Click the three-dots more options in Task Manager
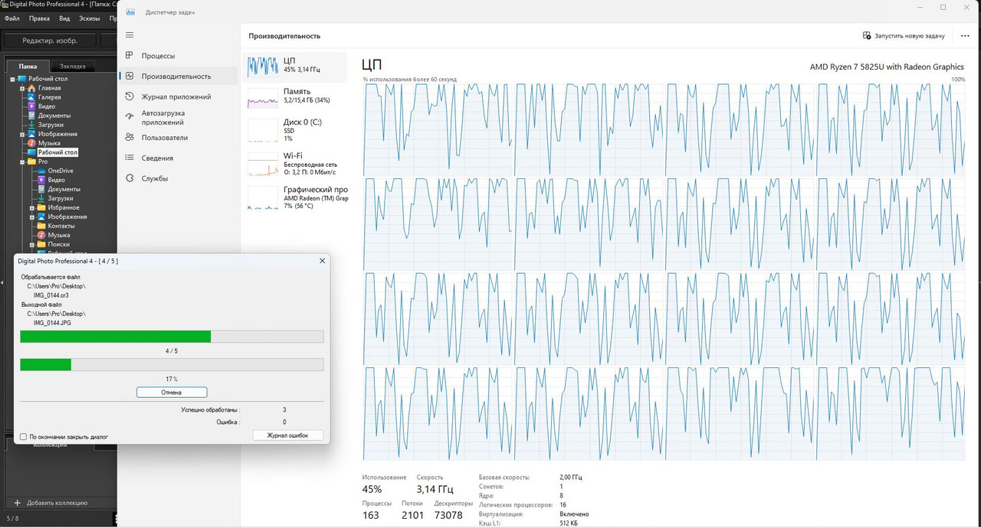The image size is (981, 528). pyautogui.click(x=964, y=35)
